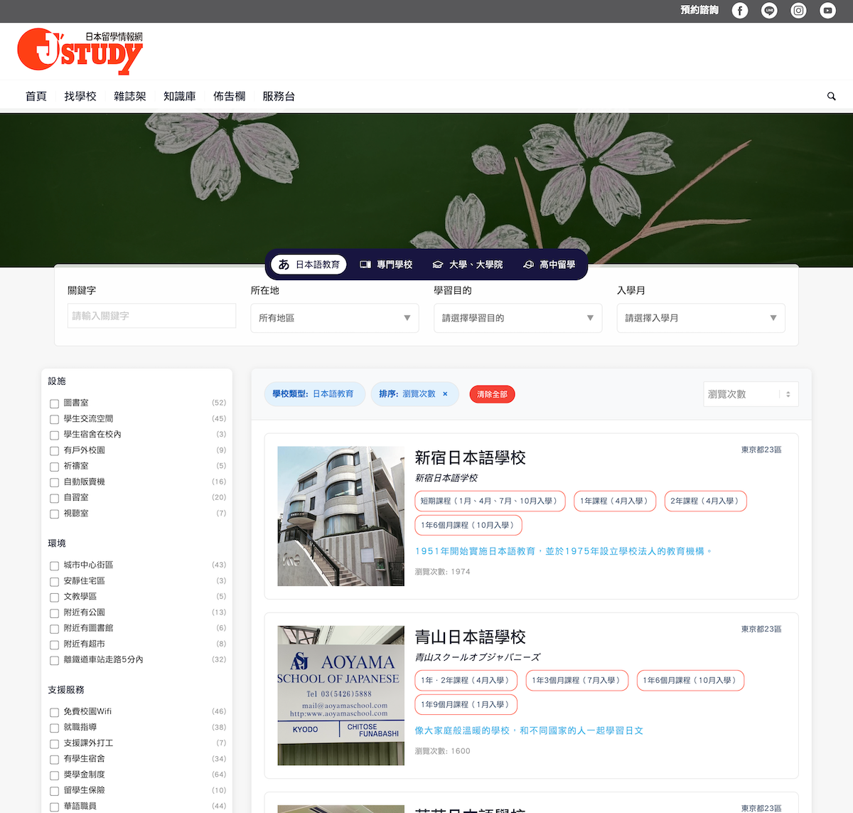
Task: Click the keyword search input field
Action: 151,315
